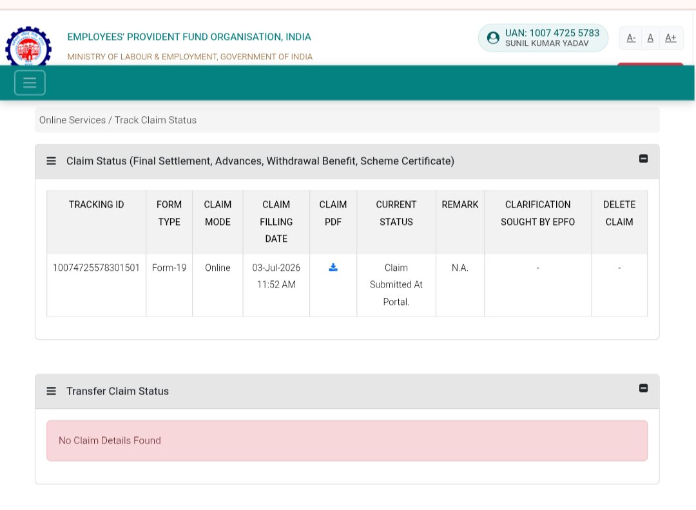Click the No Claim Details Found alert

[347, 441]
